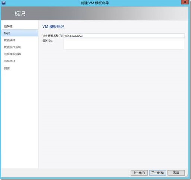Open the 配置硬件 step
The width and height of the screenshot is (191, 180).
click(x=10, y=40)
